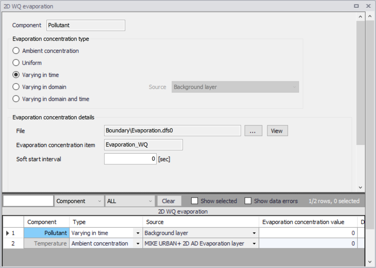Click the Component name field
The width and height of the screenshot is (376, 268).
coord(86,25)
